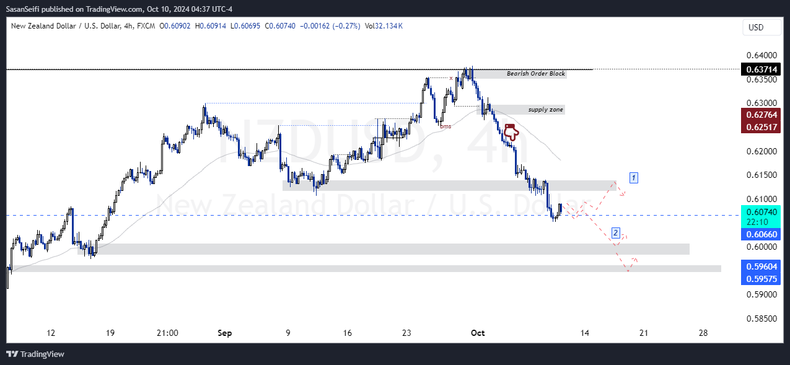Click the '28' date on time axis
This screenshot has height=365, width=790.
(x=703, y=333)
